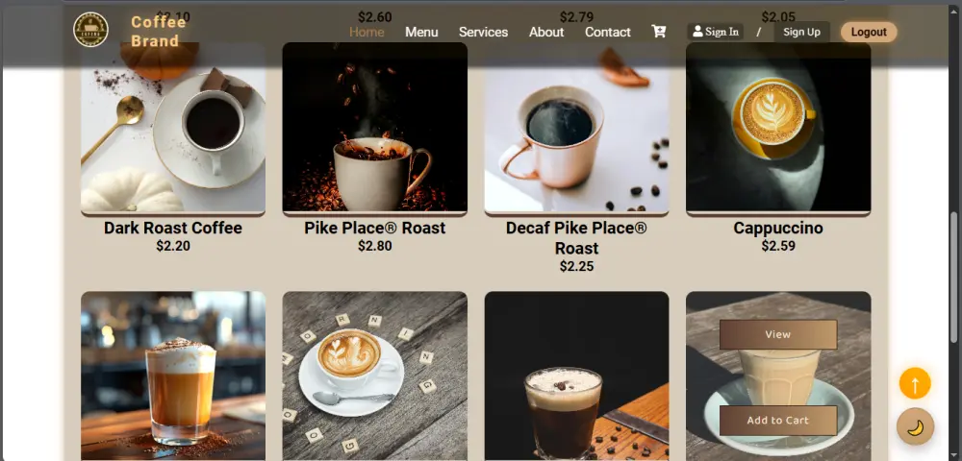Select the Decaf Pike Place Roast image

click(576, 127)
